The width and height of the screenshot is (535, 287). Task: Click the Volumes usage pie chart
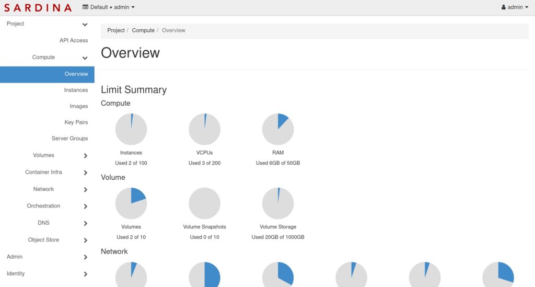tap(131, 203)
